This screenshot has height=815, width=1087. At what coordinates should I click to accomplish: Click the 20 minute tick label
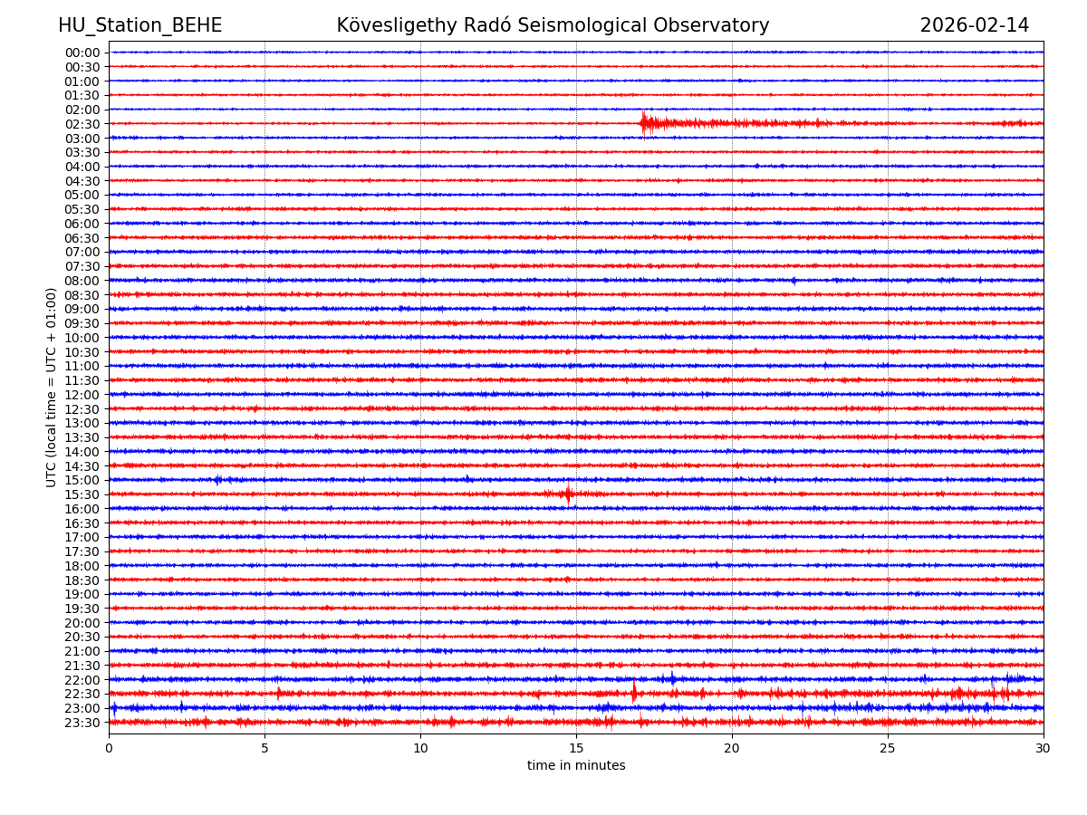[732, 748]
